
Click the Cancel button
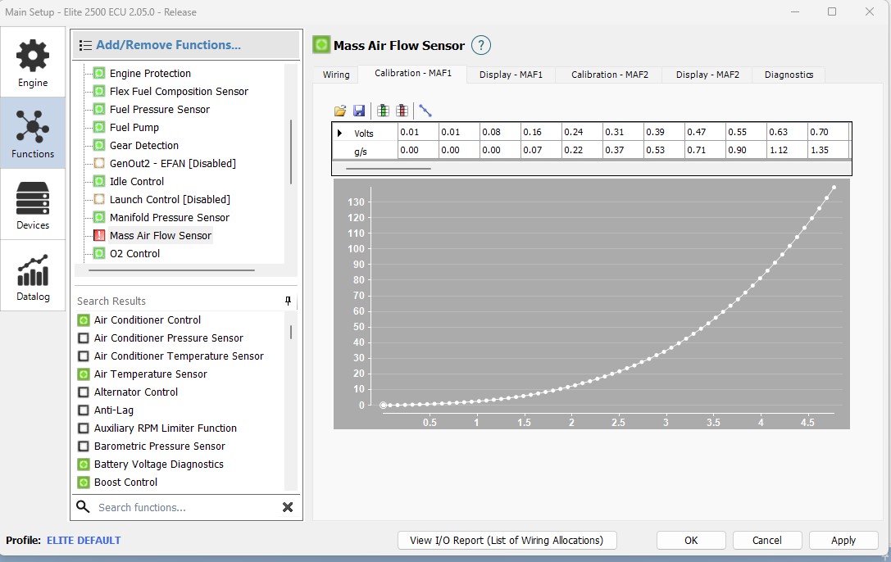tap(767, 541)
